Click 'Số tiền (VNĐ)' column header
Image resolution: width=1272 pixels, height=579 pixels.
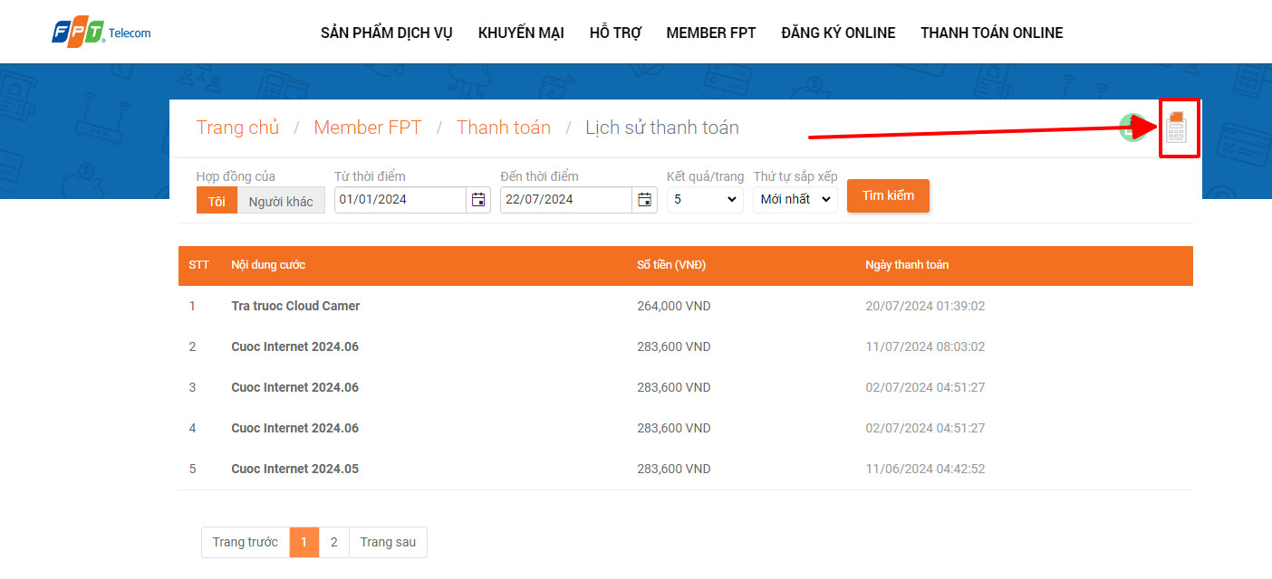point(671,265)
